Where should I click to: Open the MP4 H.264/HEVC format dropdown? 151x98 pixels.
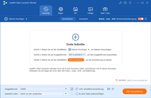tap(77, 55)
